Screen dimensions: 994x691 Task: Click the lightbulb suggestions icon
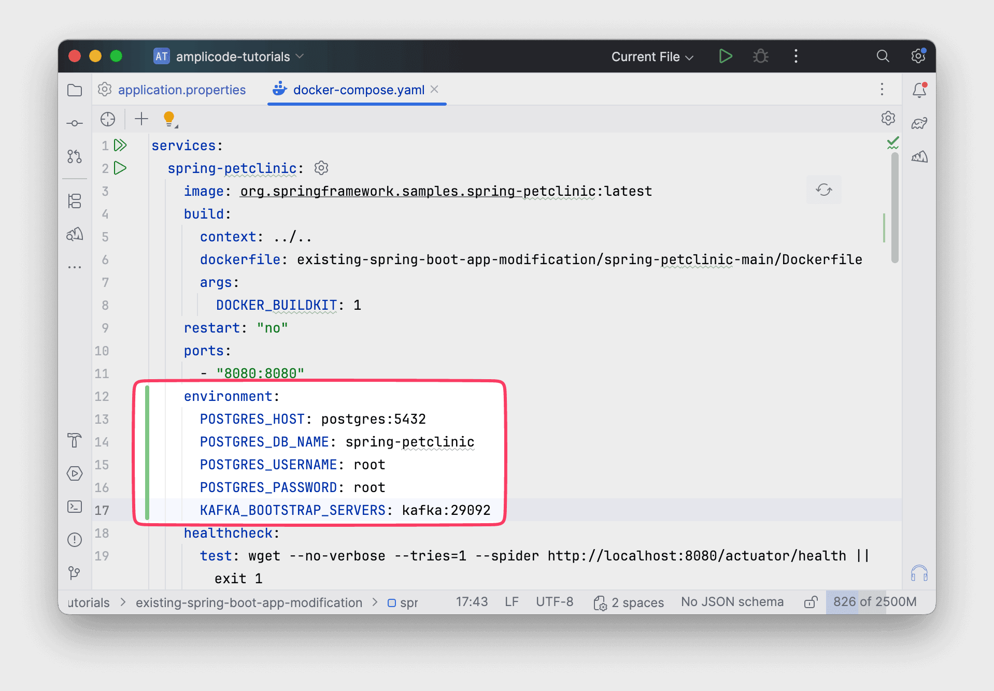(169, 119)
